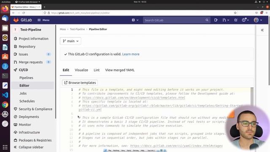Open the help question mark dropdown
Screen dimensions: 270x152
(245, 20)
